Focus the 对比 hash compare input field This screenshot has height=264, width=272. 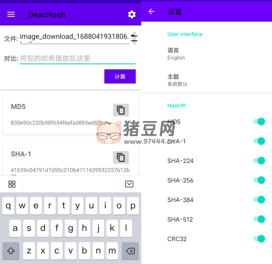point(78,58)
